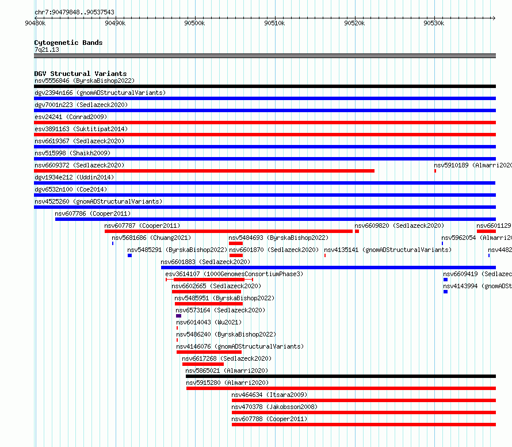512x447 pixels.
Task: Select the nsv4143994 variant label
Action: point(477,286)
